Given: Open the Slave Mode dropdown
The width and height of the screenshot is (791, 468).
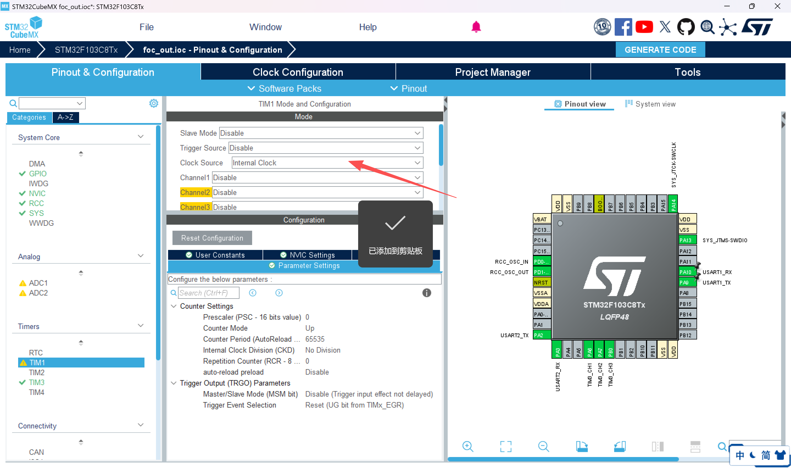Looking at the screenshot, I should [x=417, y=133].
